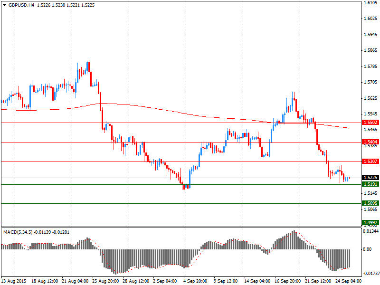
Task: Select the 14 Sep 04:00 time label
Action: point(257,281)
